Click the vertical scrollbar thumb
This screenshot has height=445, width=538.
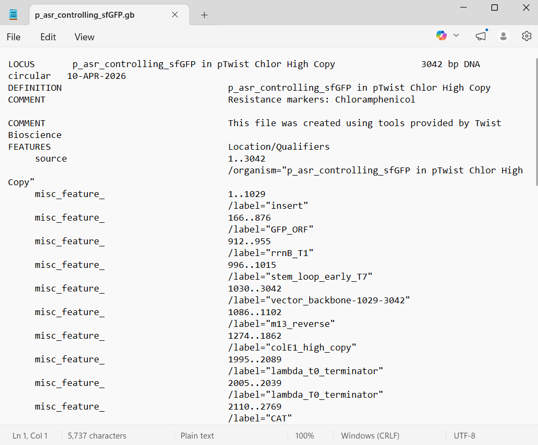coord(536,122)
